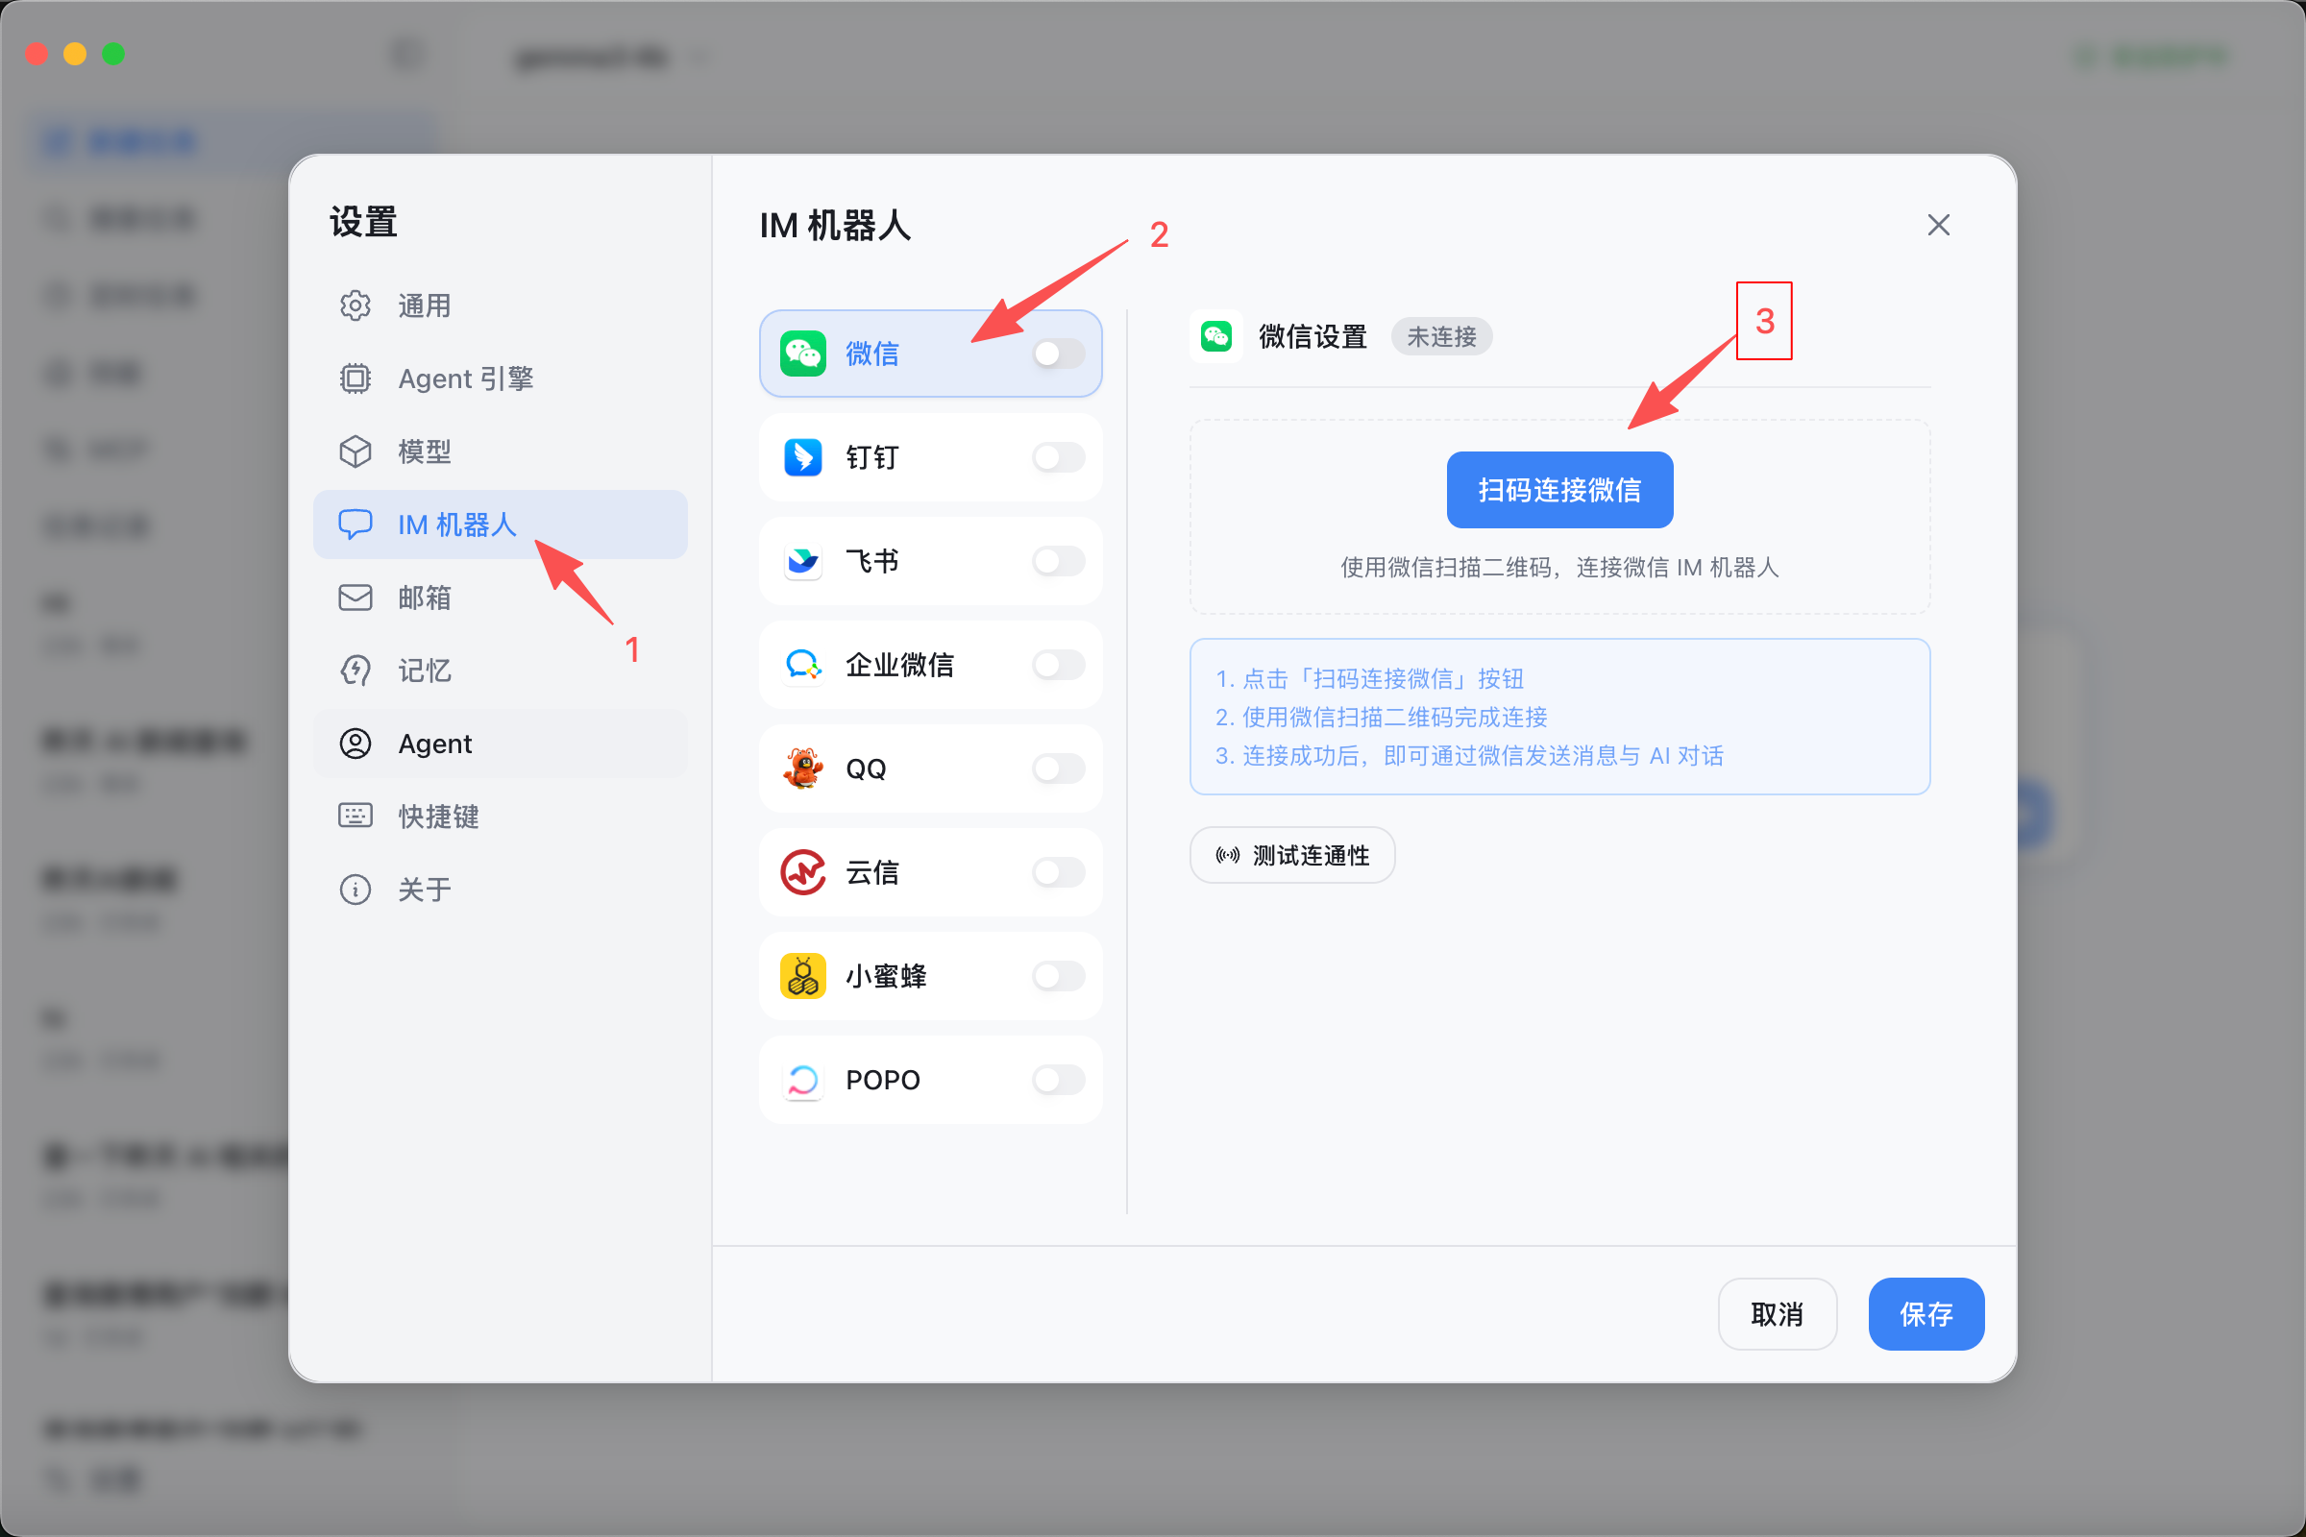Enable the QQ toggle switch

point(1058,768)
